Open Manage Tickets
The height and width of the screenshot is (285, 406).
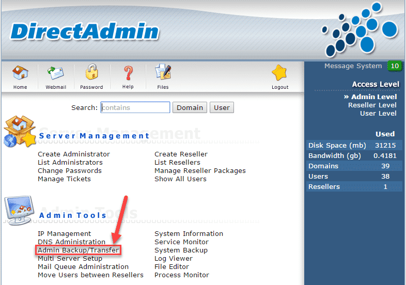64,179
